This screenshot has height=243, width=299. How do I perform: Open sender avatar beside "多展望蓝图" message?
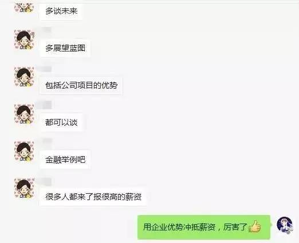coord(24,40)
